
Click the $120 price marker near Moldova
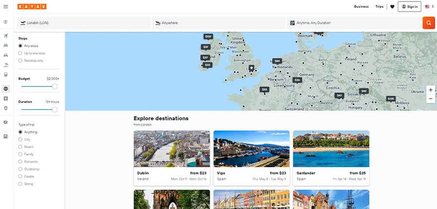pyautogui.click(x=391, y=99)
